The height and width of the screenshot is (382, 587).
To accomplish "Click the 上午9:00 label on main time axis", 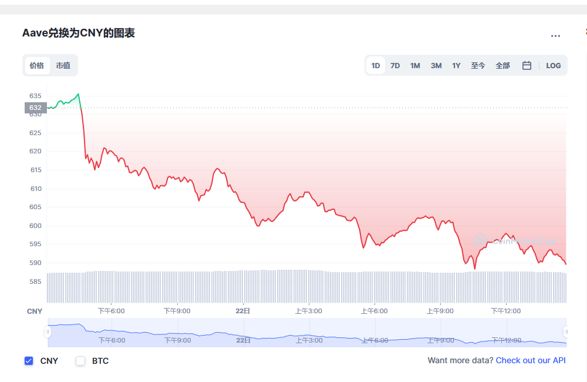I will (440, 311).
